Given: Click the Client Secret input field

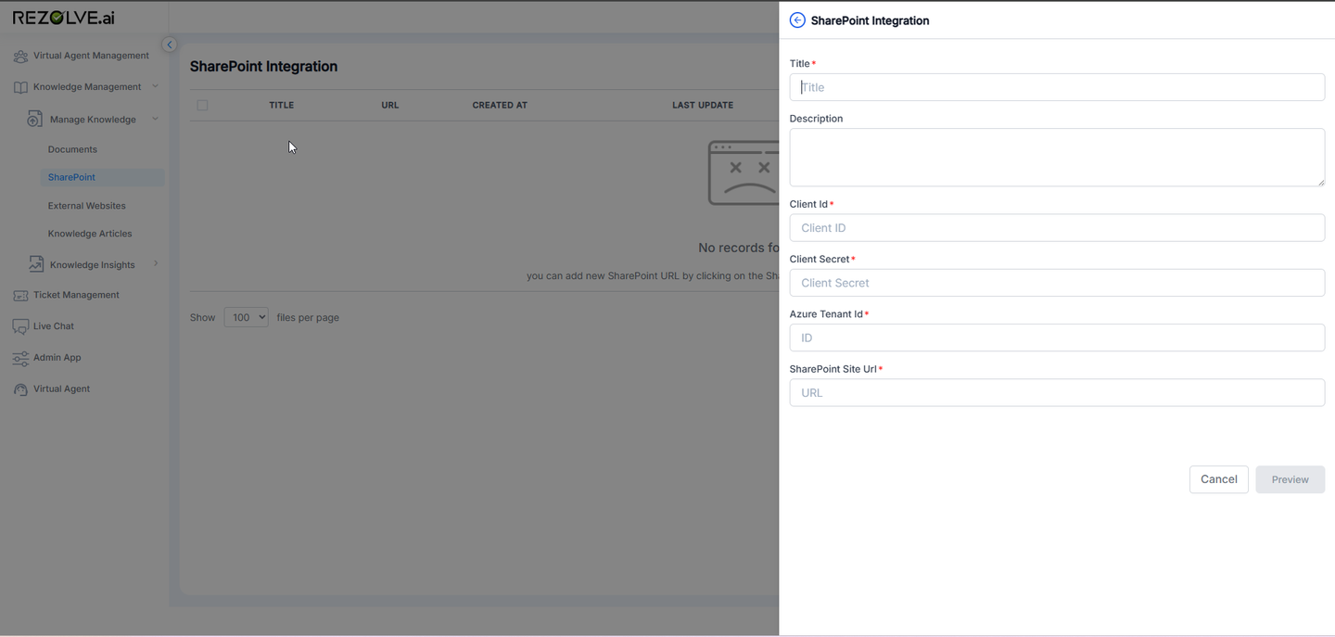Looking at the screenshot, I should click(1057, 283).
